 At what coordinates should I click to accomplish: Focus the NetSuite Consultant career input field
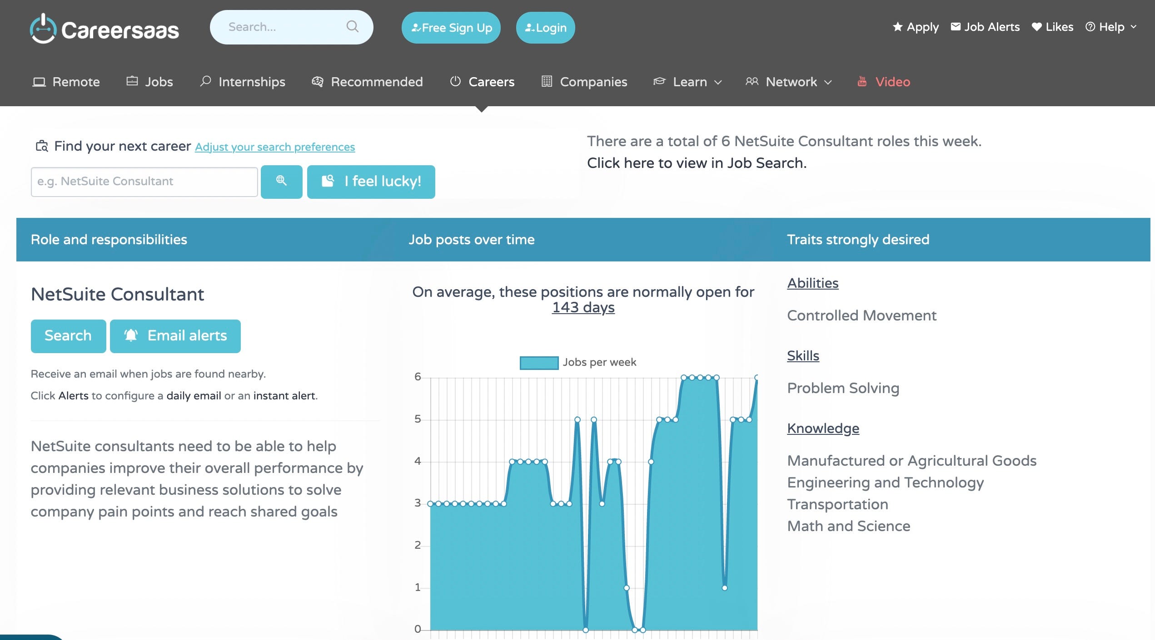[x=144, y=182]
